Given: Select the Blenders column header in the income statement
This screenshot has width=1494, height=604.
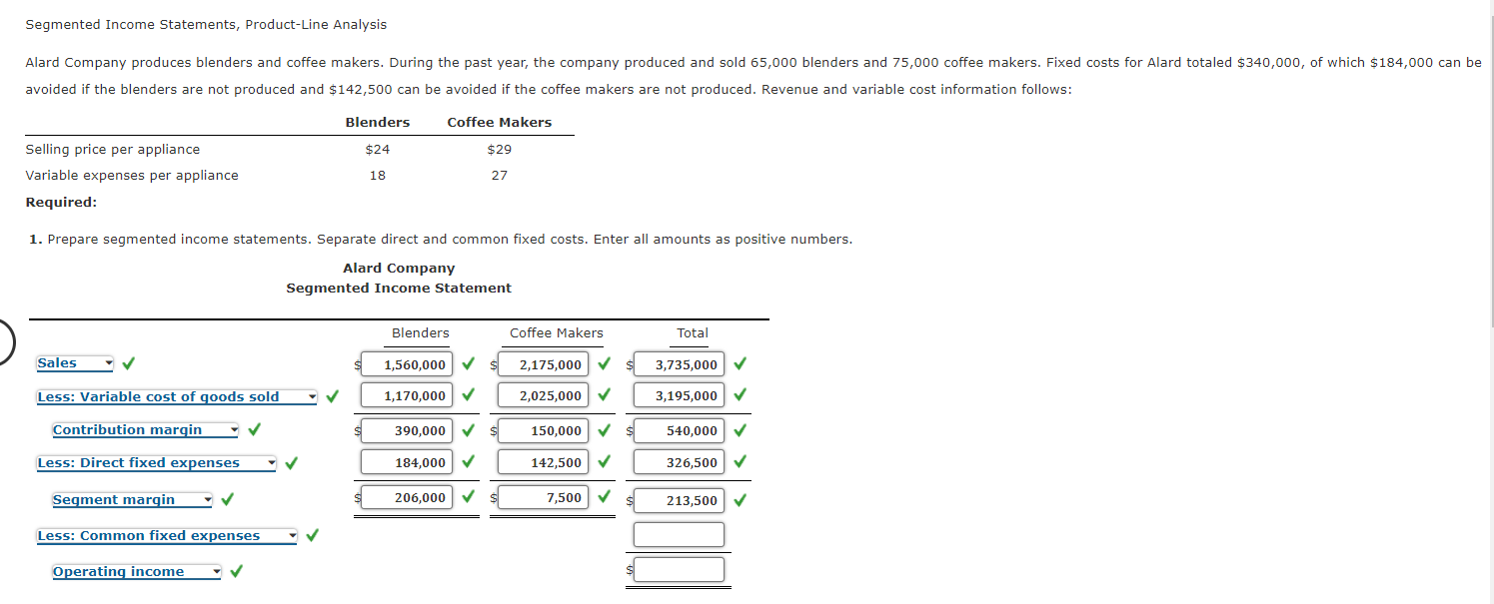Looking at the screenshot, I should point(421,333).
